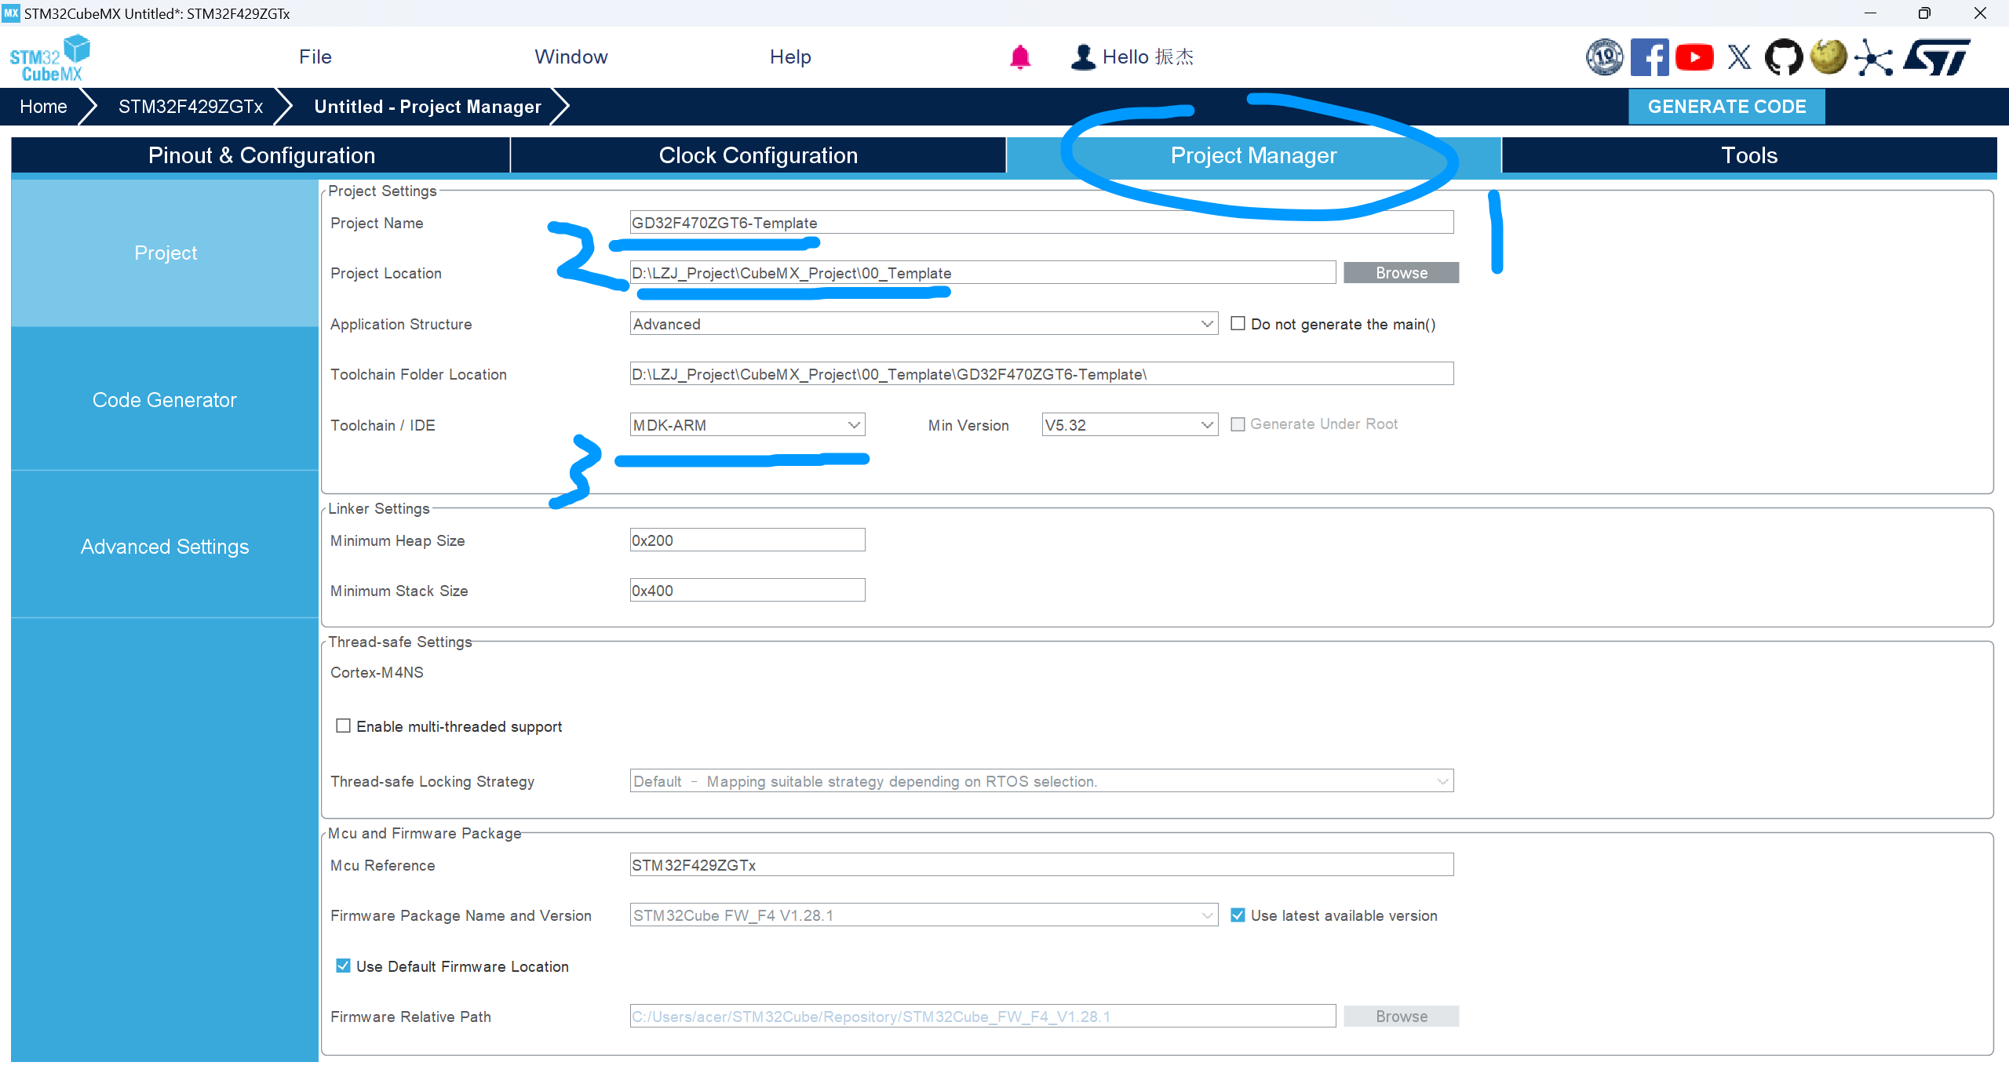Open the Help menu

tap(790, 57)
